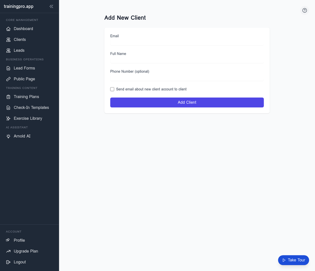
Task: Start the Take Tour walkthrough
Action: coord(294,260)
